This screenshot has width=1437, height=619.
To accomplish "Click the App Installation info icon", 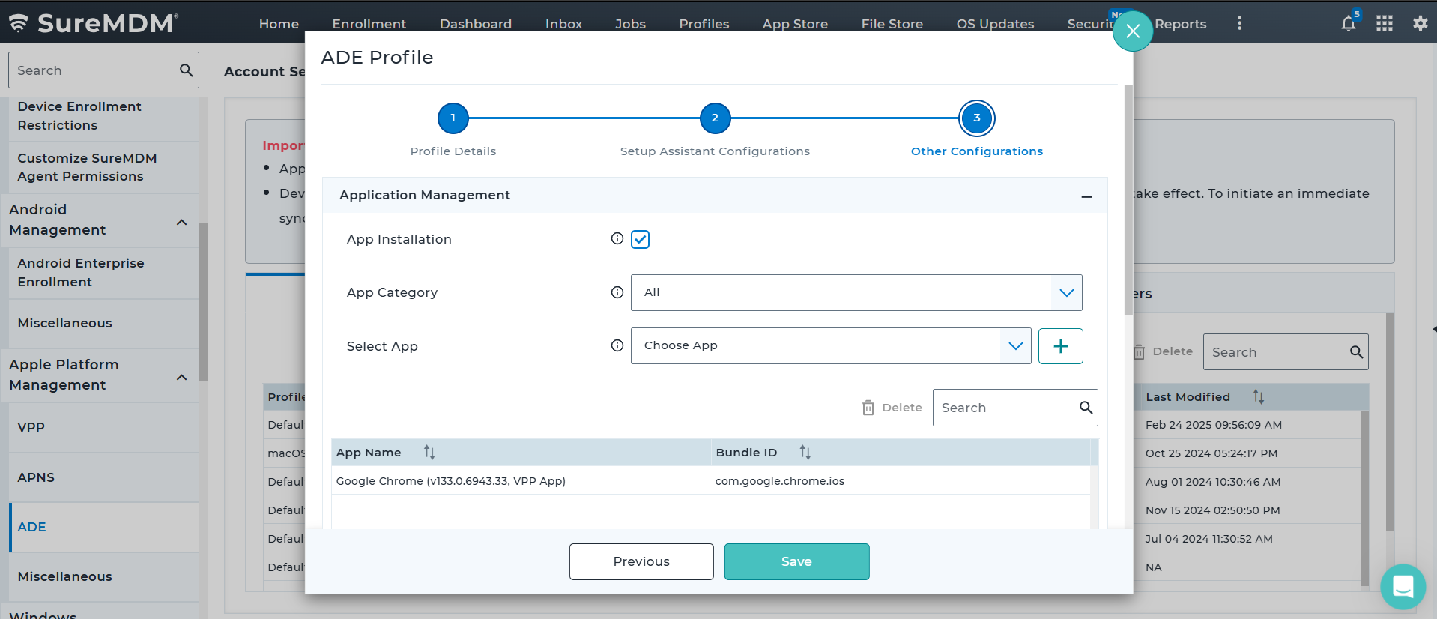I will (617, 239).
